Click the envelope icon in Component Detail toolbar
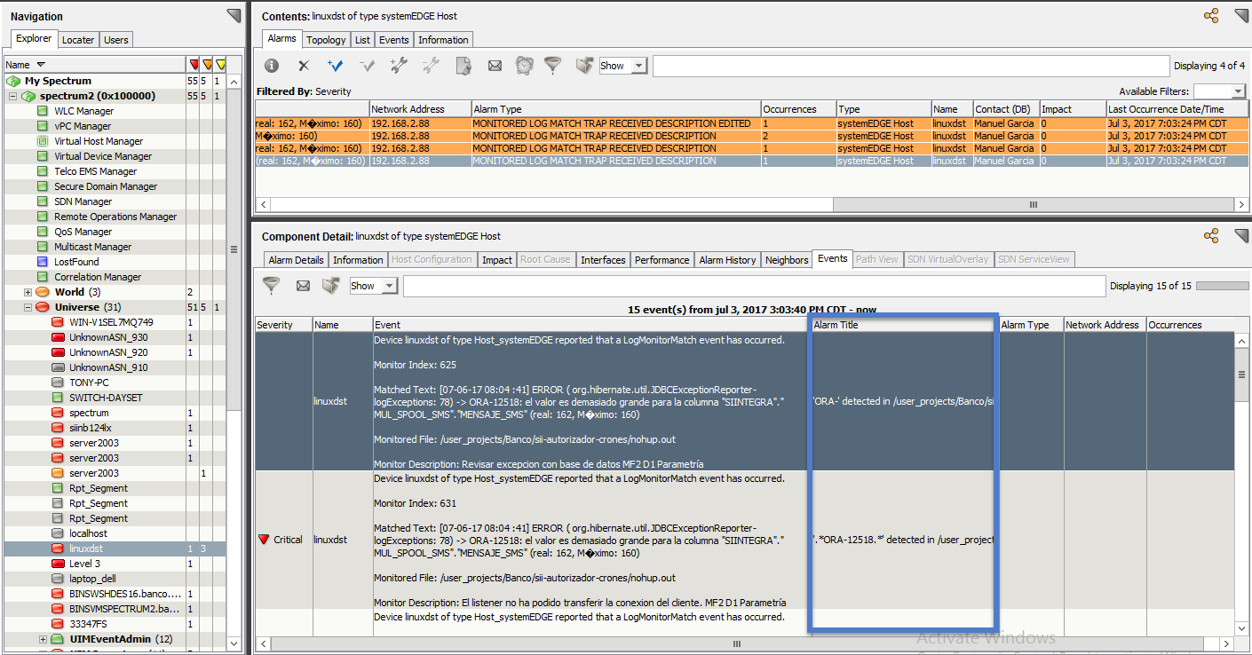 [x=303, y=286]
